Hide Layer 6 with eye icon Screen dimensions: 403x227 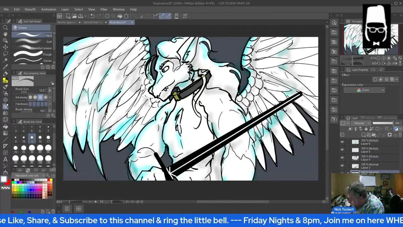point(342,142)
